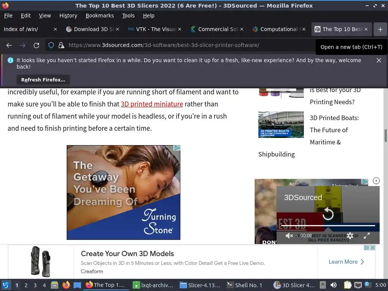Close the floating video player

pyautogui.click(x=376, y=181)
